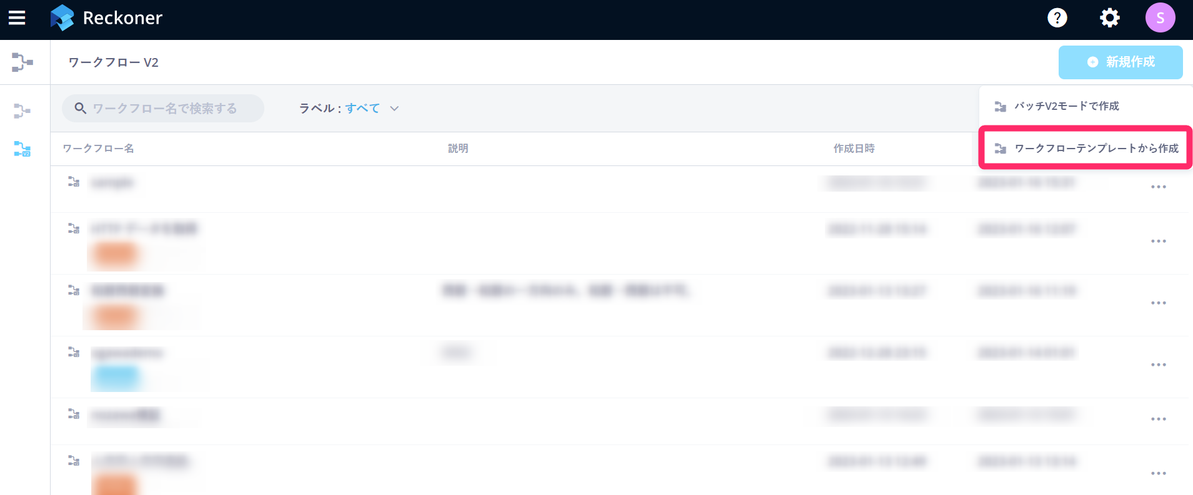Open more options for first workflow row
The width and height of the screenshot is (1193, 495).
click(x=1158, y=187)
